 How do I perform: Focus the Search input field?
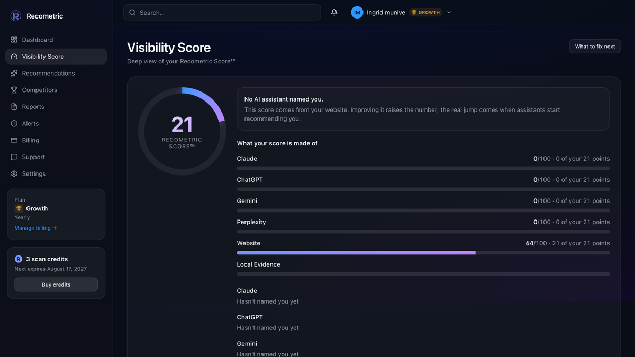pos(222,12)
